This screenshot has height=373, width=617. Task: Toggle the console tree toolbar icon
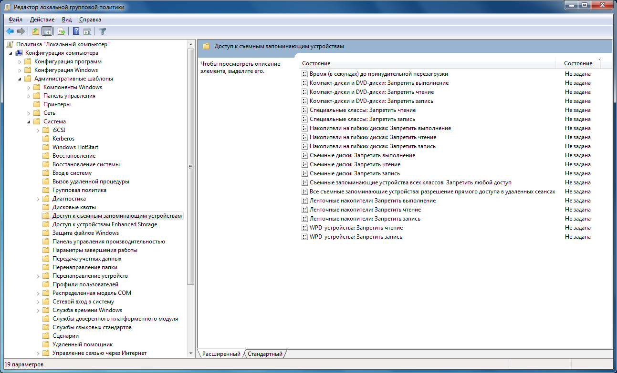(47, 31)
